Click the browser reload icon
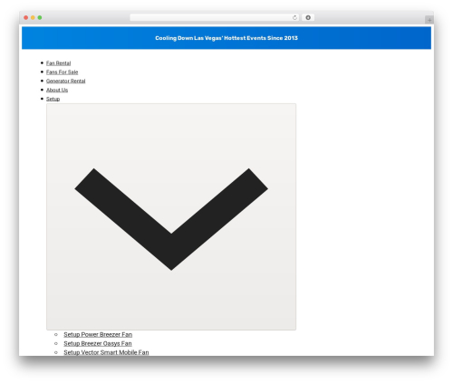Image resolution: width=453 pixels, height=383 pixels. 294,17
